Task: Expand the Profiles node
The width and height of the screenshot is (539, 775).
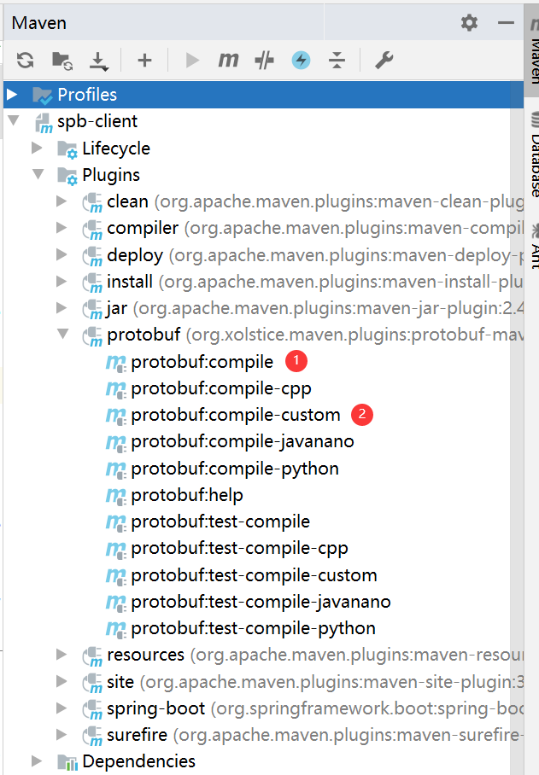Action: [12, 94]
